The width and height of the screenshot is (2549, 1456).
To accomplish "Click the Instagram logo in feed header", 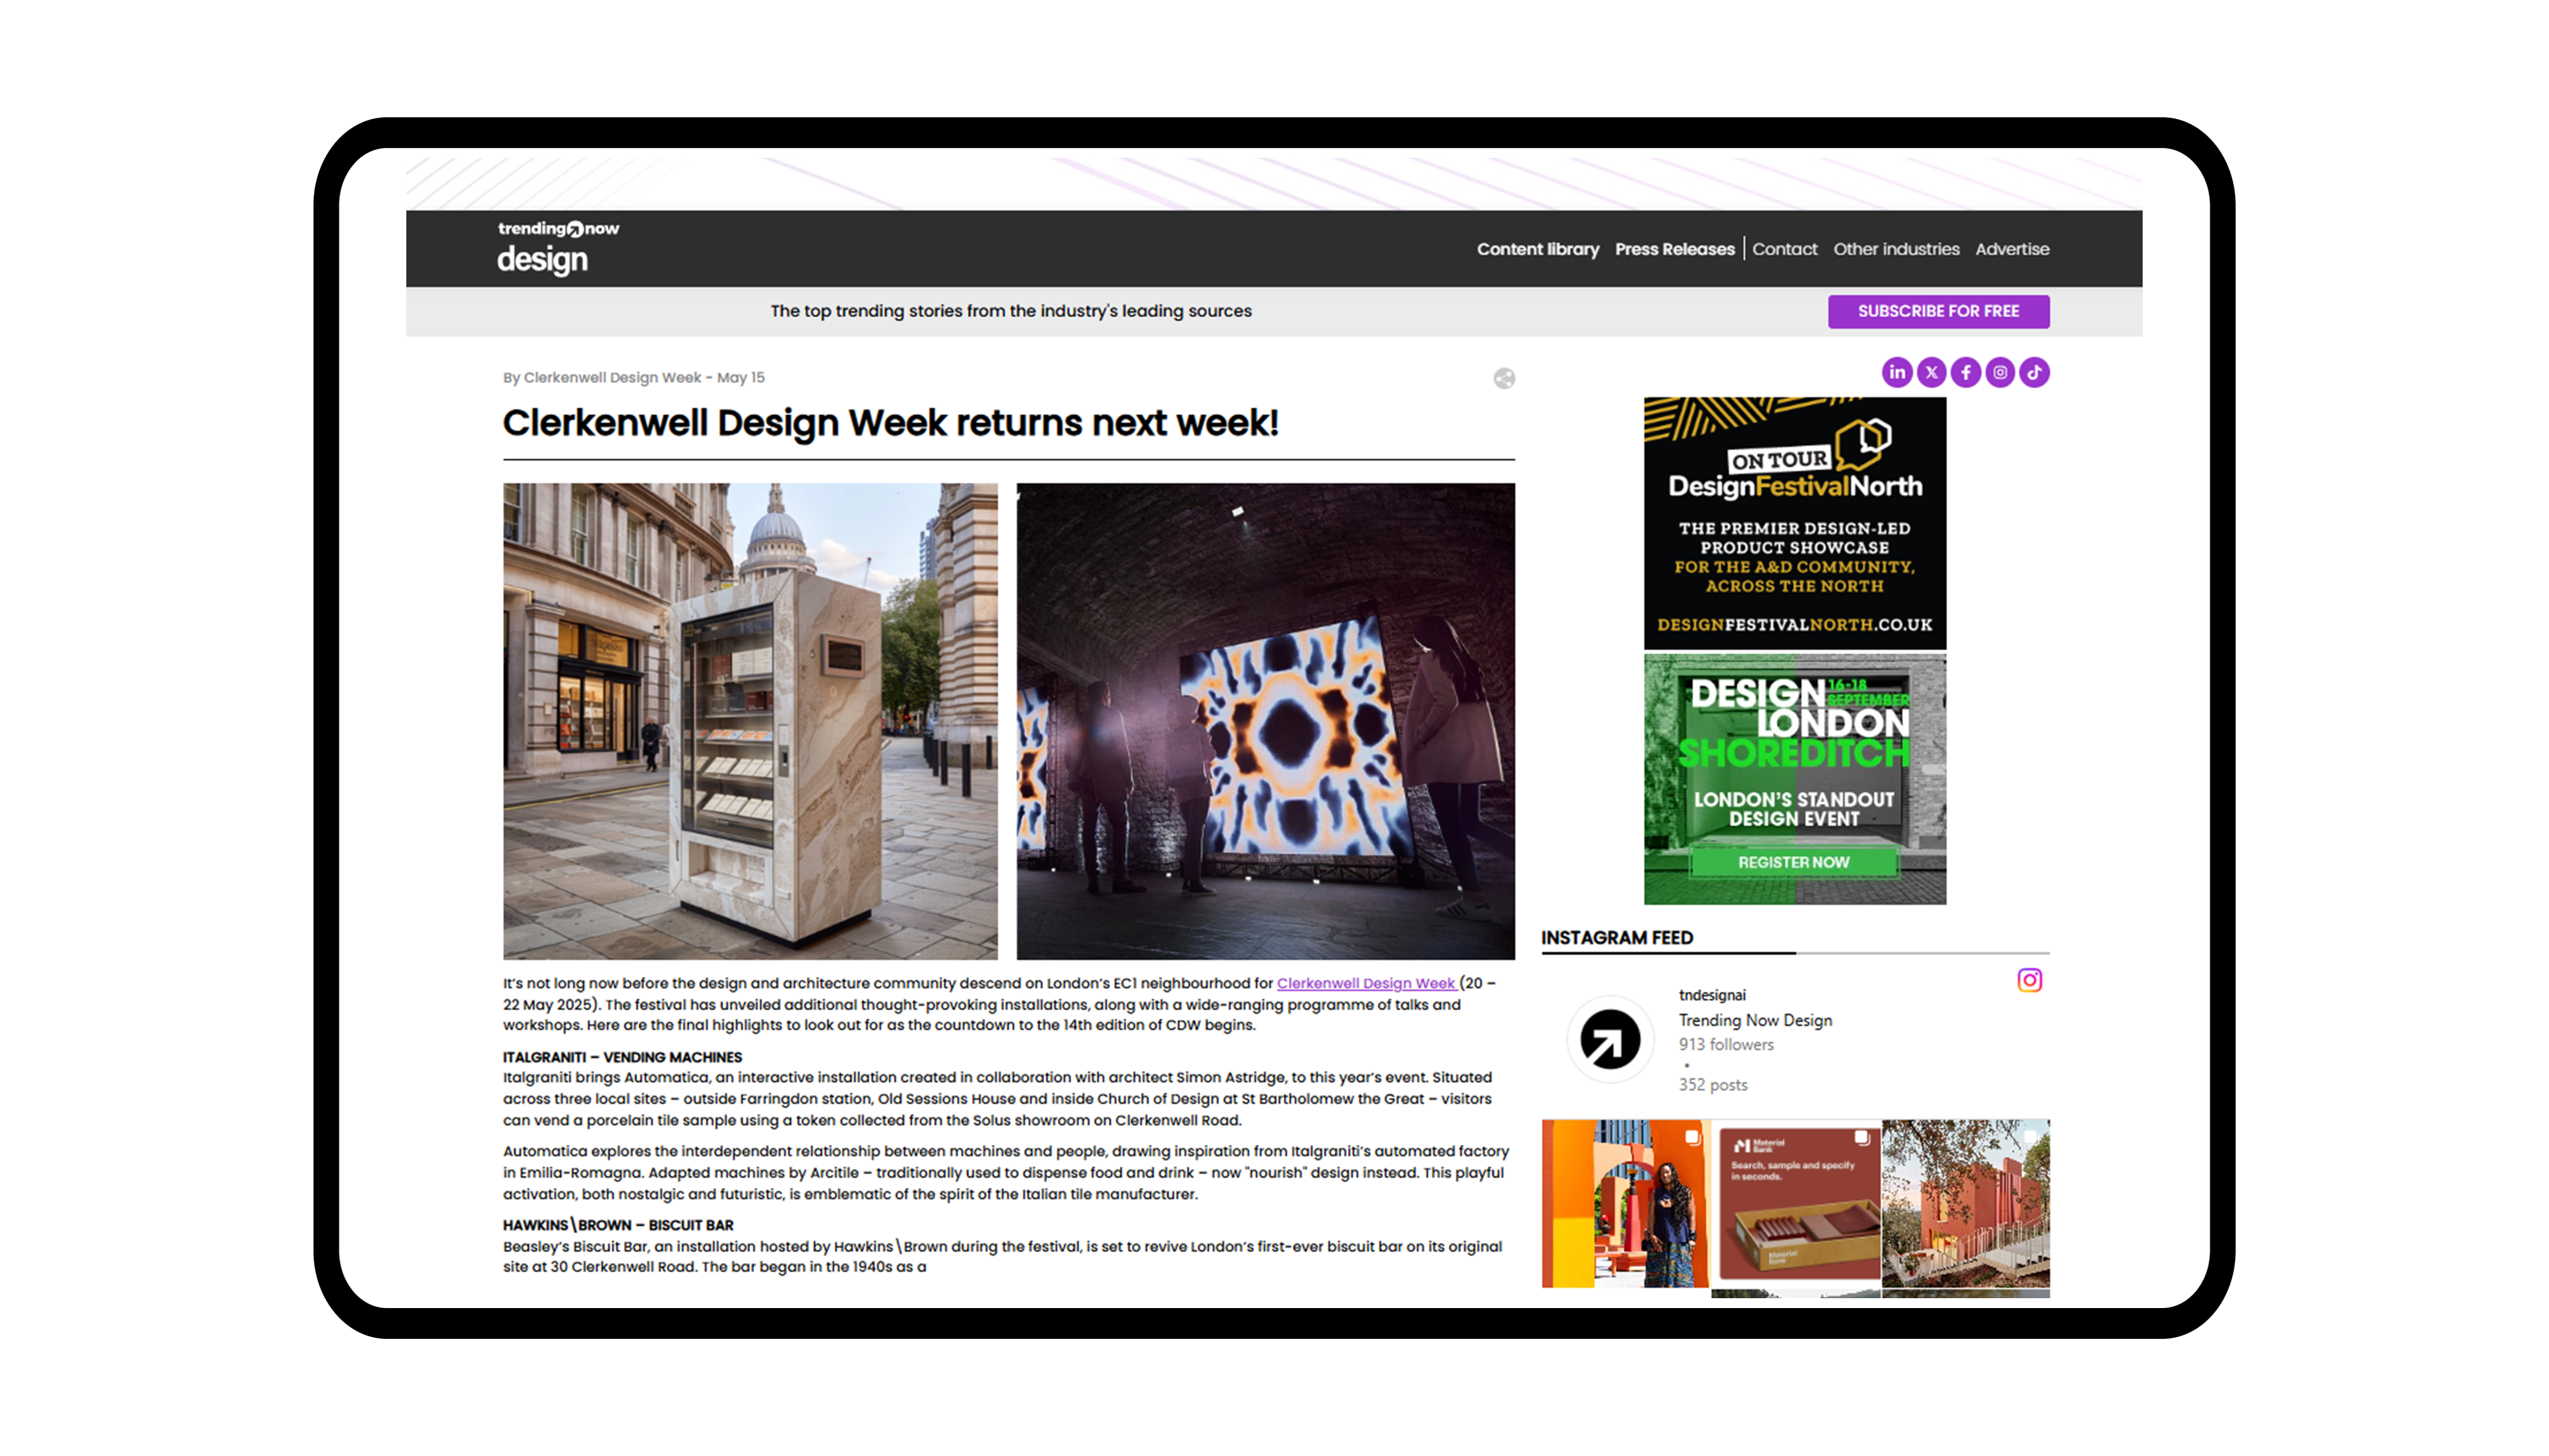I will 2028,980.
